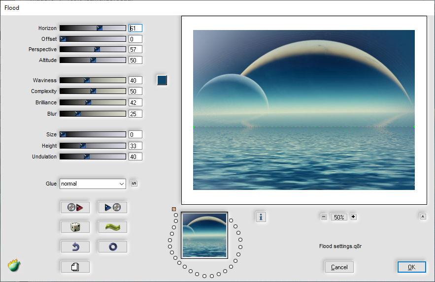
Task: Click the Height slider handle
Action: (x=82, y=146)
